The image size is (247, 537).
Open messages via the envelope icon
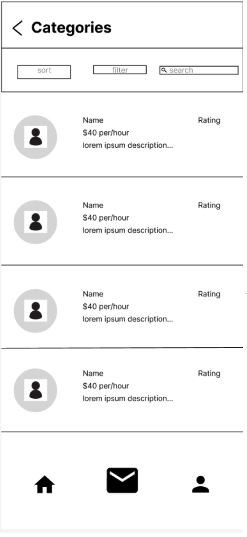[x=122, y=480]
